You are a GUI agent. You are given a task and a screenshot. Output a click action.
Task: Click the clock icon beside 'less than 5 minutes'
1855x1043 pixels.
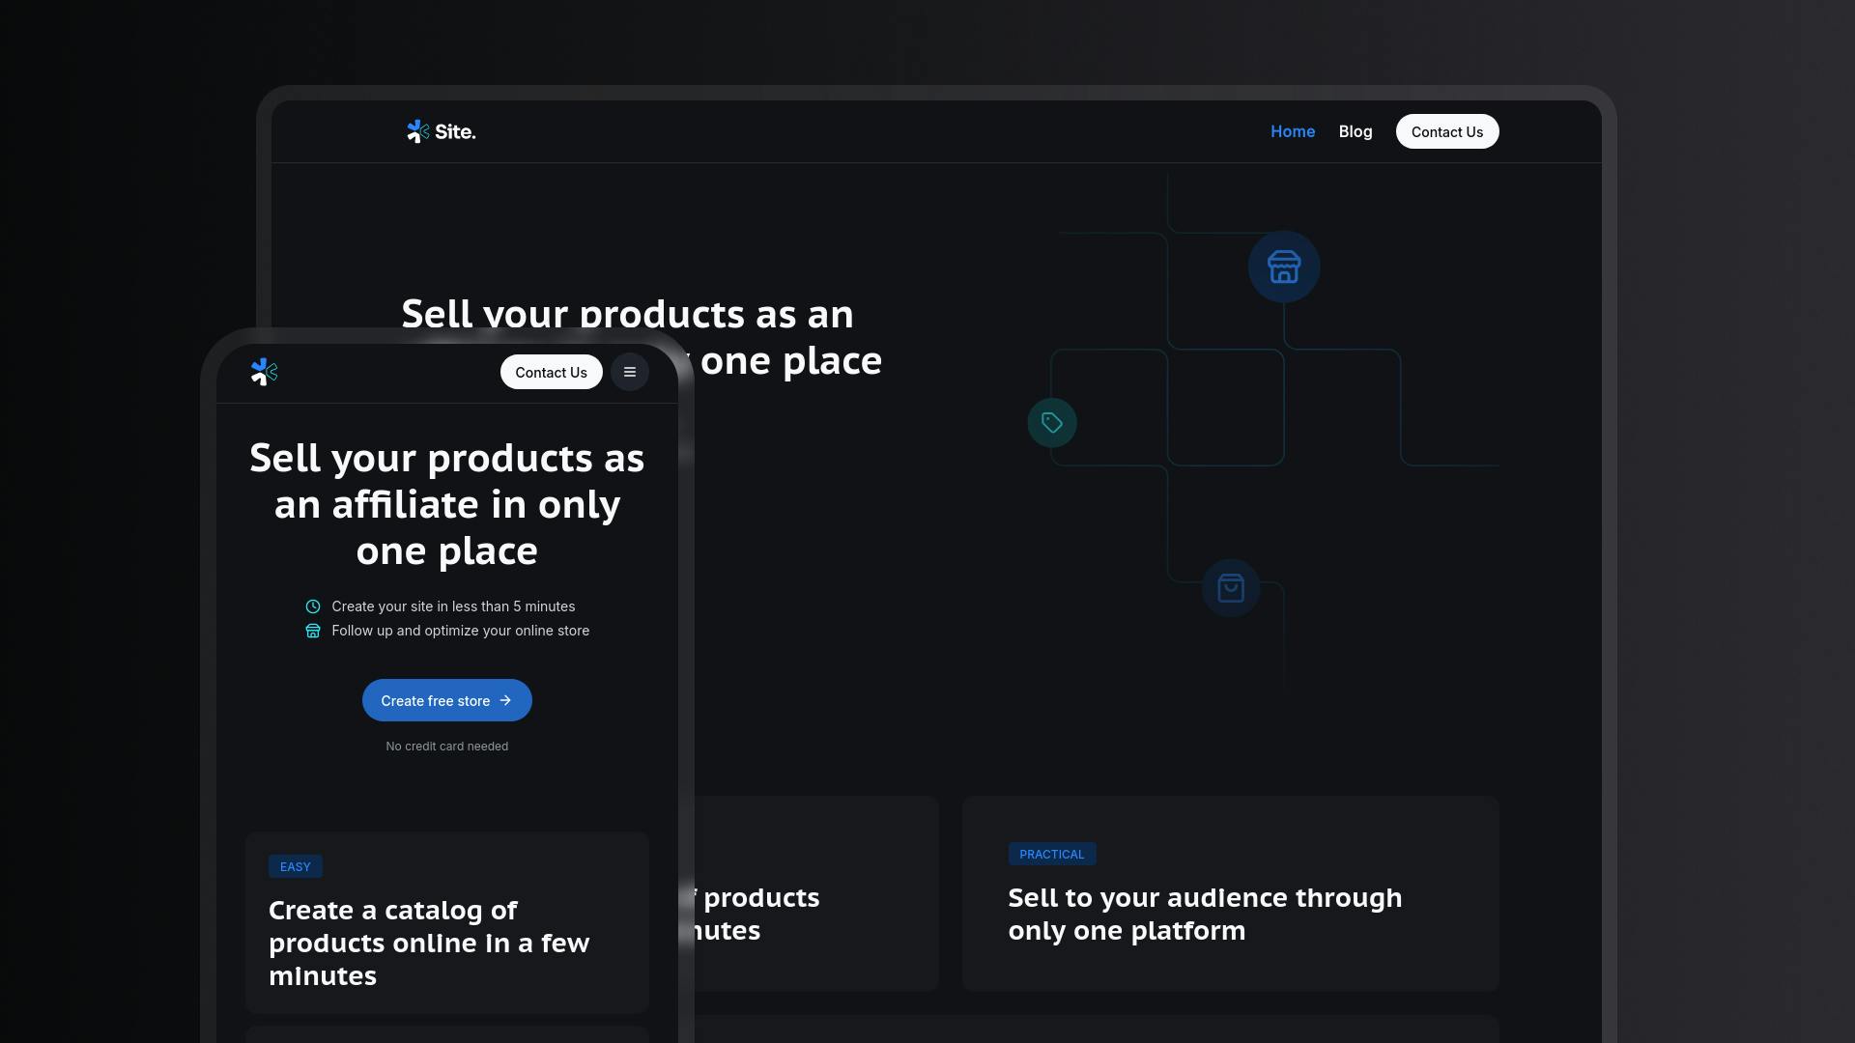pyautogui.click(x=313, y=606)
